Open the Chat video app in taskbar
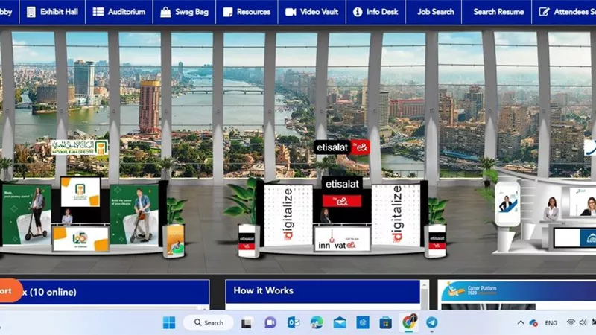596x335 pixels. 270,323
